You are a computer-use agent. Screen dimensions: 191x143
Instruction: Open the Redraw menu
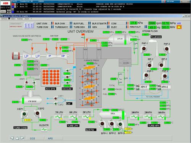20,19
